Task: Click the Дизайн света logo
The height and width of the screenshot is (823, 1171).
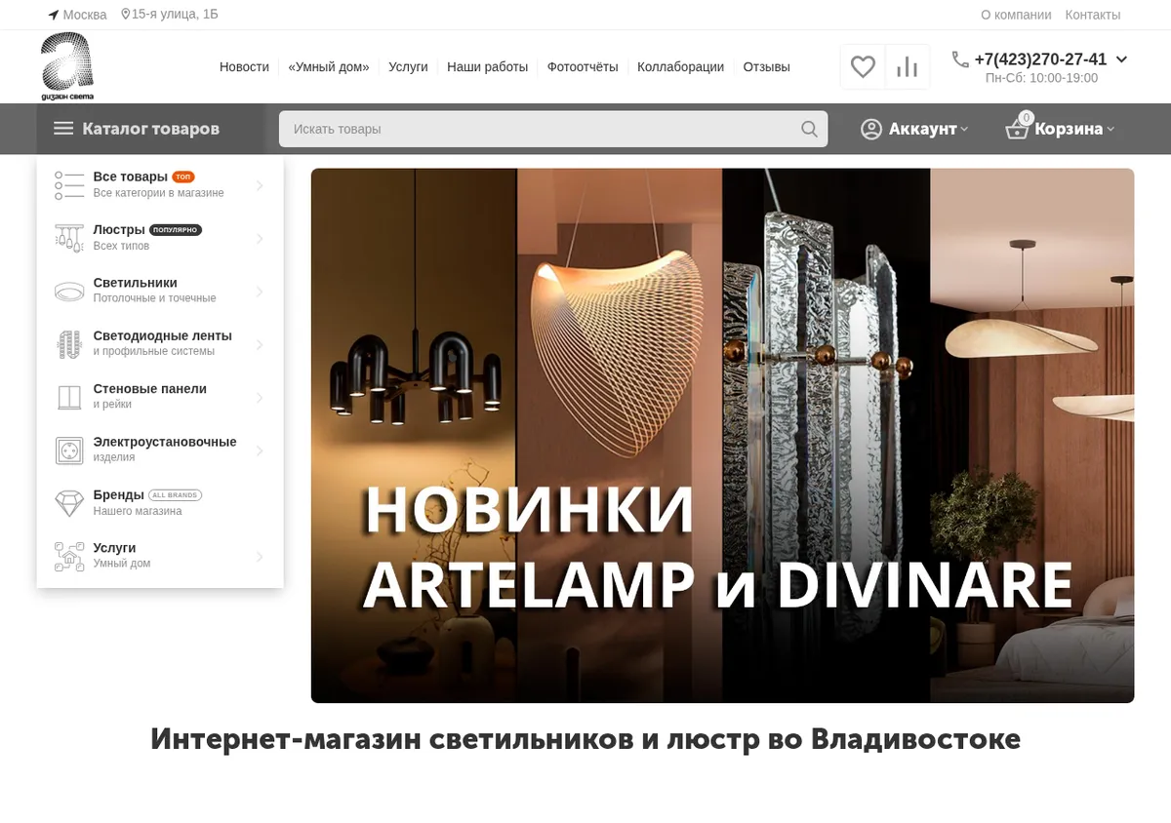Action: pyautogui.click(x=67, y=66)
